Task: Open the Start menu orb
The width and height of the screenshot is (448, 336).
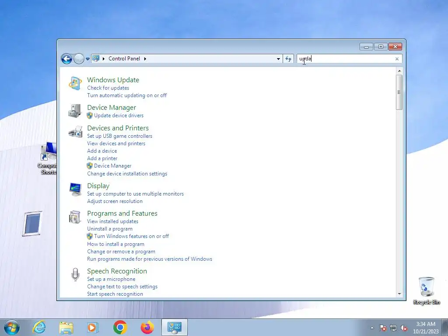Action: 12,327
